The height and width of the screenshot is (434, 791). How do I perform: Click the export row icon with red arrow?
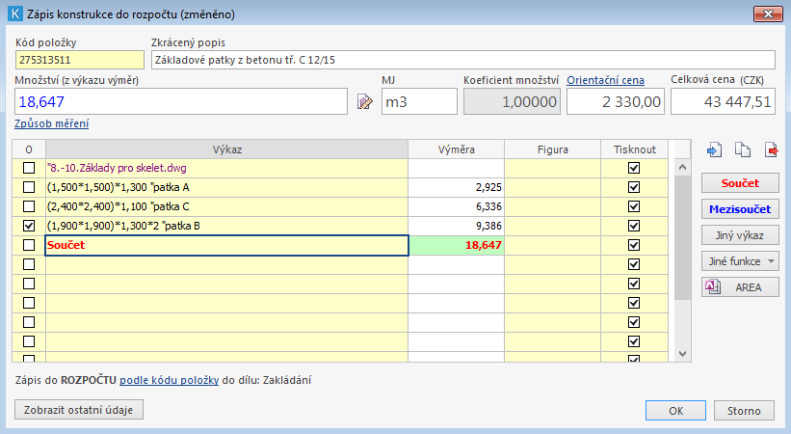[x=771, y=149]
